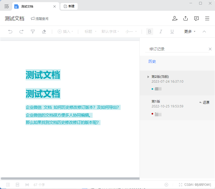Click the line starting 那么如果找到文档历史
The width and height of the screenshot is (215, 189).
63,122
